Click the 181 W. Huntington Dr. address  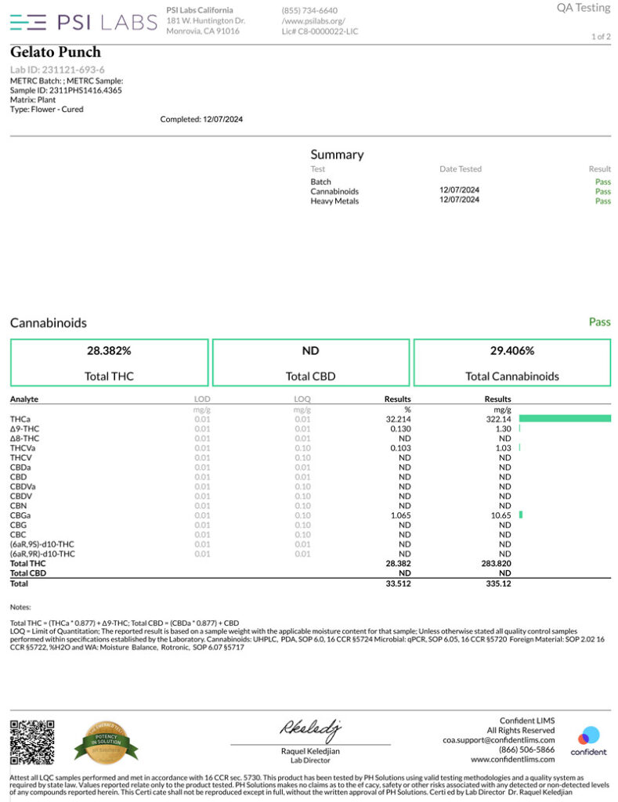[x=206, y=20]
